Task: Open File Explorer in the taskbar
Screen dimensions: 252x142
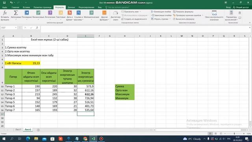Action: (36, 139)
